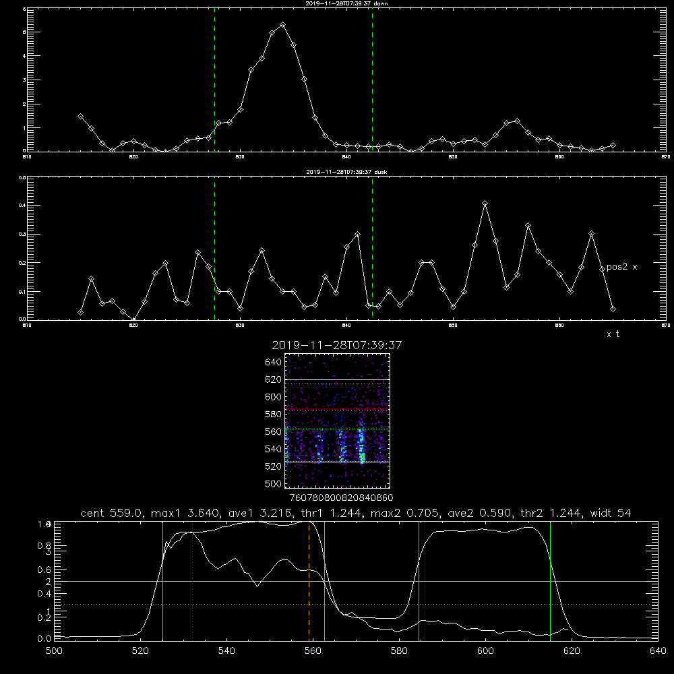Click the '0.6' y-axis label of bottom plot
The image size is (674, 674).
click(x=44, y=570)
